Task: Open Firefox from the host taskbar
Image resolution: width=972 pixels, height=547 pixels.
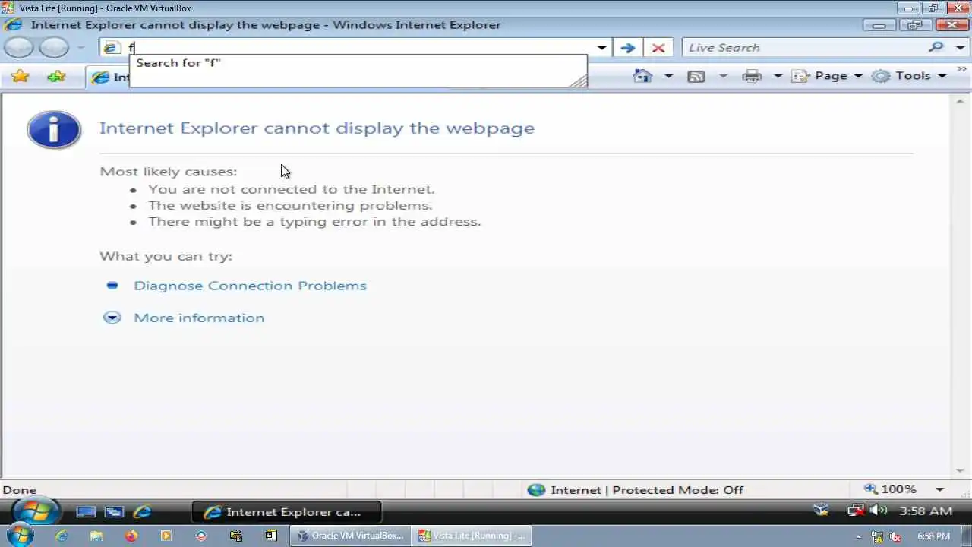Action: click(x=131, y=536)
